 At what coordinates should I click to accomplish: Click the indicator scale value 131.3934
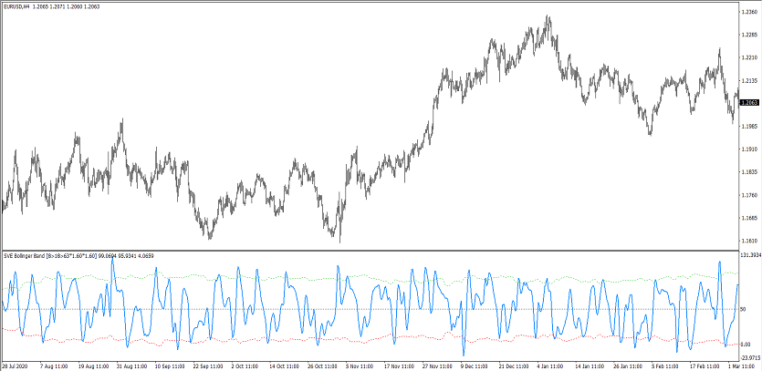(x=749, y=256)
